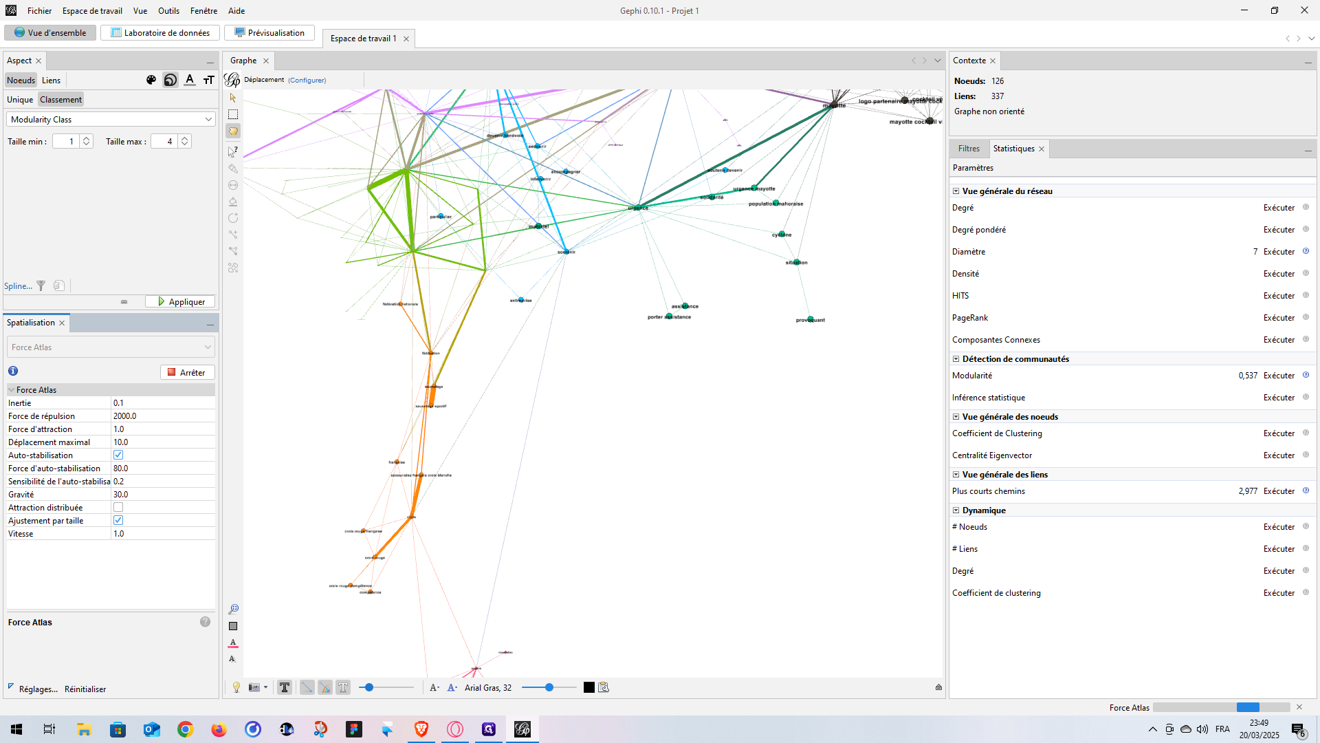1320x743 pixels.
Task: Switch Aspect to Unique mode
Action: click(20, 100)
